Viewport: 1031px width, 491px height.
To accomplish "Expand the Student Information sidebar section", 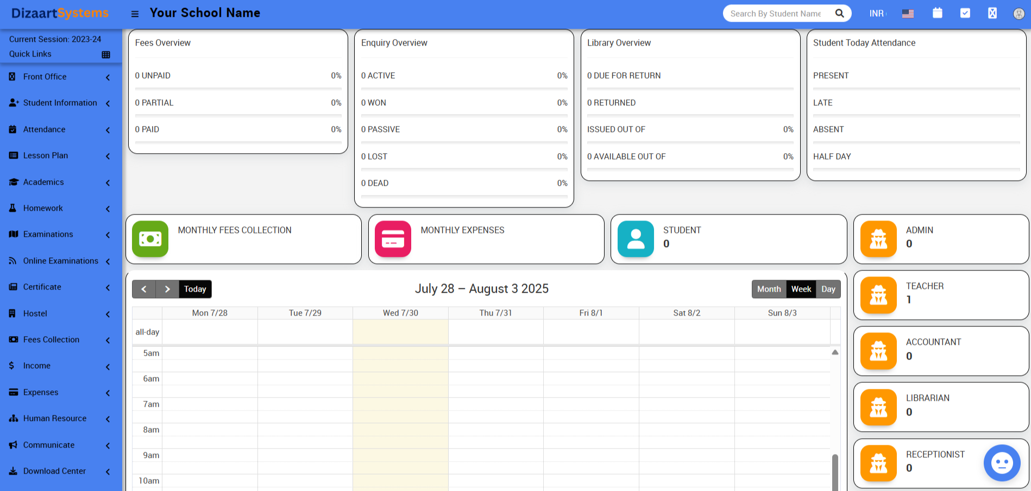I will pos(60,103).
